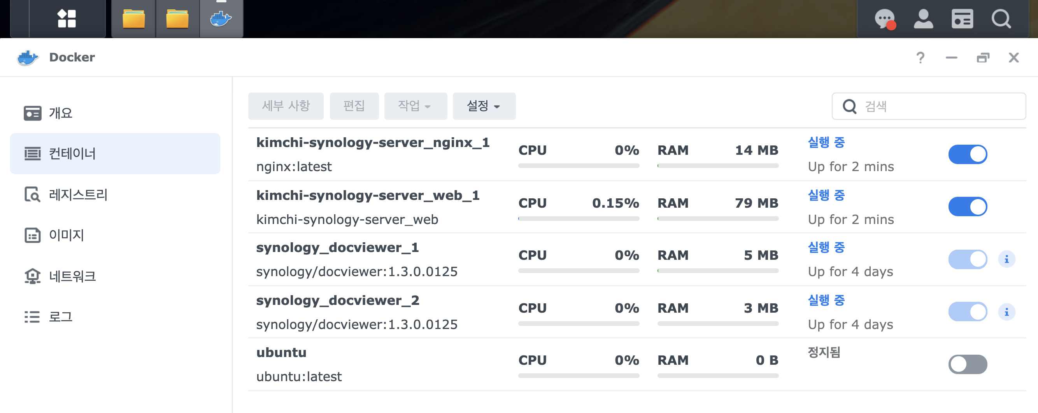Click the 네트워크 sidebar icon
The height and width of the screenshot is (413, 1038).
(x=32, y=276)
